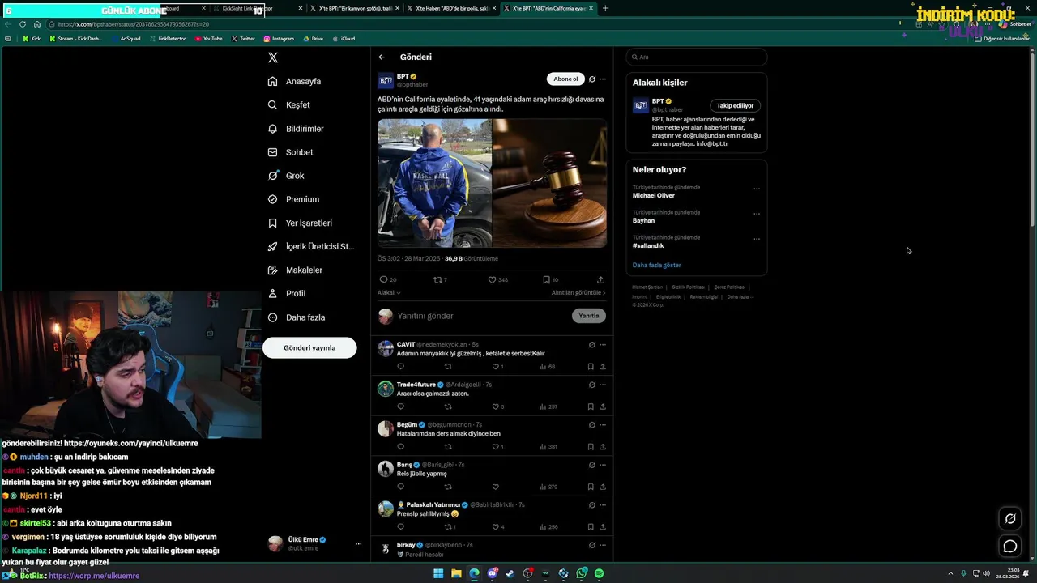Open Michael Oliver trending topic
The height and width of the screenshot is (583, 1037).
point(654,195)
